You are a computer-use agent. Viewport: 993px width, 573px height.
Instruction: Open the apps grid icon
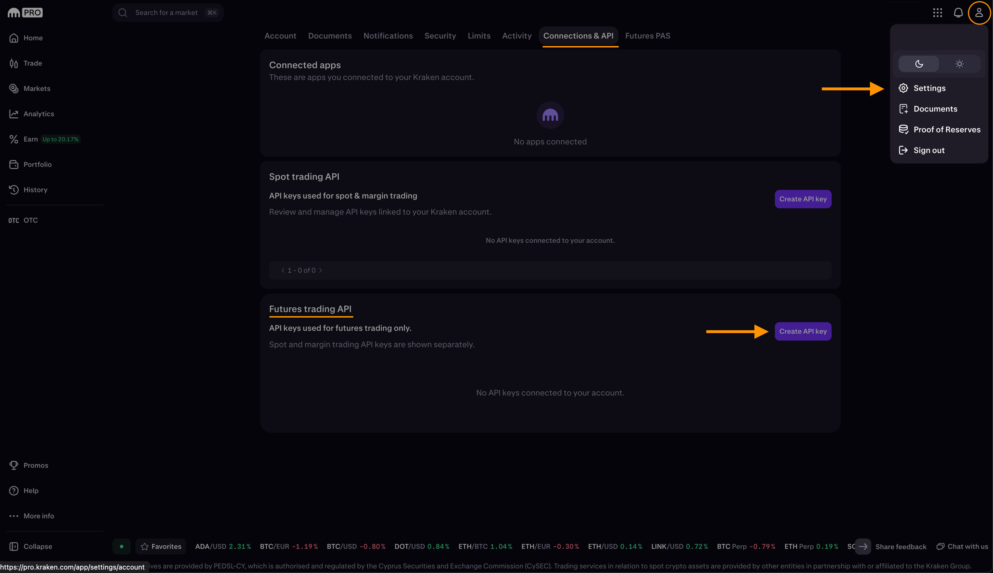937,13
